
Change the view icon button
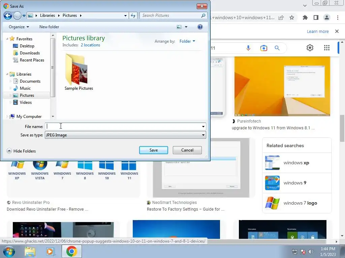point(179,27)
